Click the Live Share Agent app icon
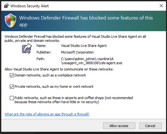 27,48
